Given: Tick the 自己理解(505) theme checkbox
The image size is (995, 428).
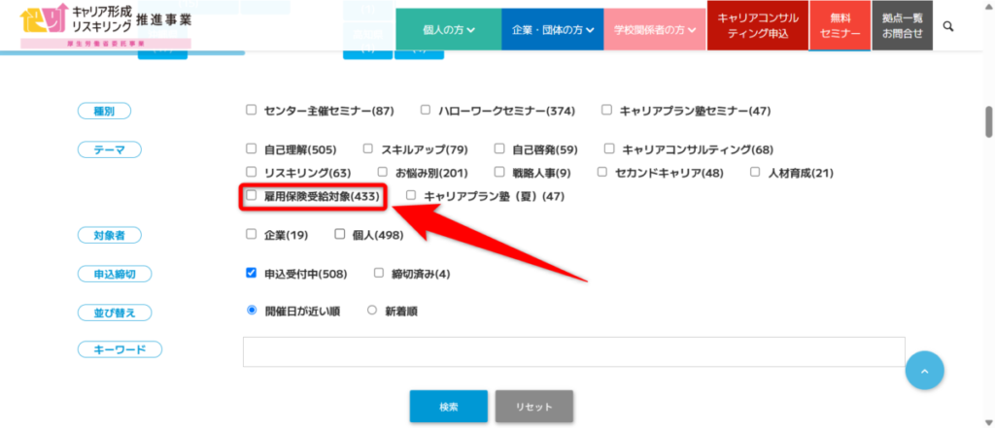Looking at the screenshot, I should coord(252,149).
